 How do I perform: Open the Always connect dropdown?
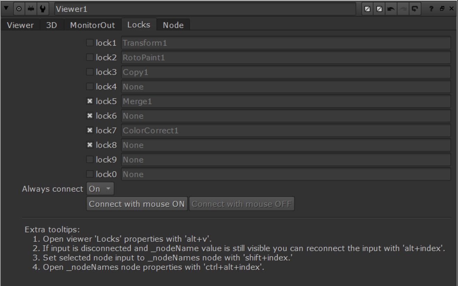tap(100, 189)
